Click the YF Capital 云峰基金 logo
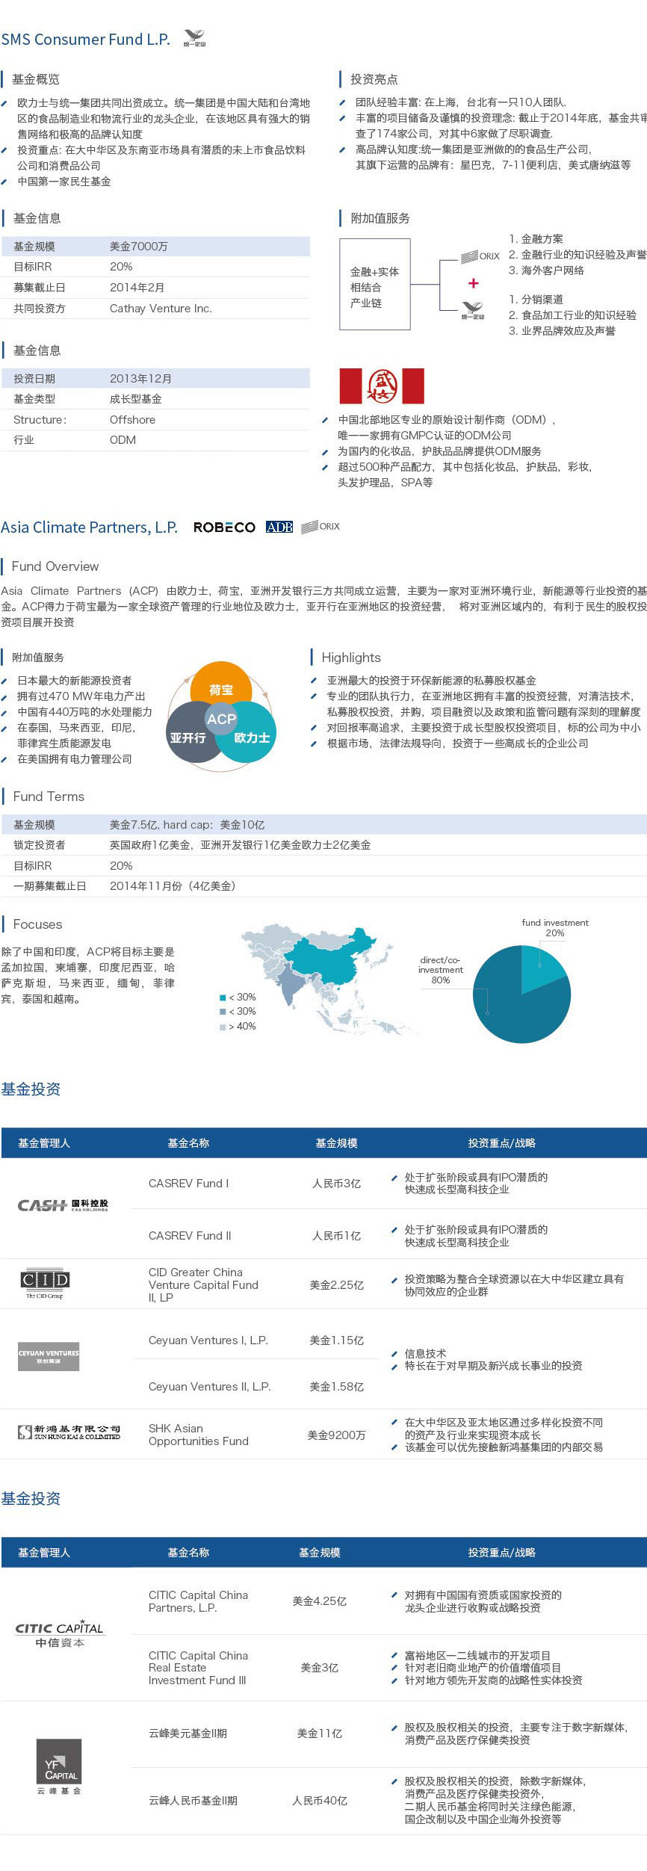Viewport: 647px width, 1871px height. [59, 1767]
